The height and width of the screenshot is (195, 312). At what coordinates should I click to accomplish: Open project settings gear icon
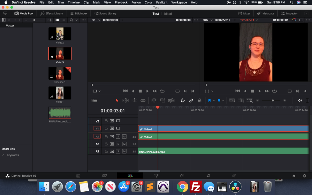pyautogui.click(x=304, y=176)
